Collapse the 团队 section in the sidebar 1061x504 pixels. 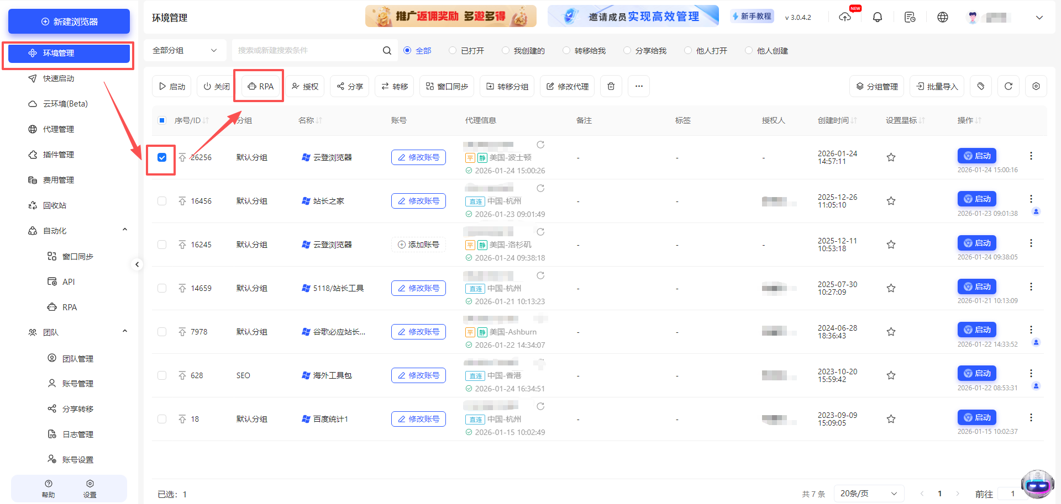pos(124,332)
